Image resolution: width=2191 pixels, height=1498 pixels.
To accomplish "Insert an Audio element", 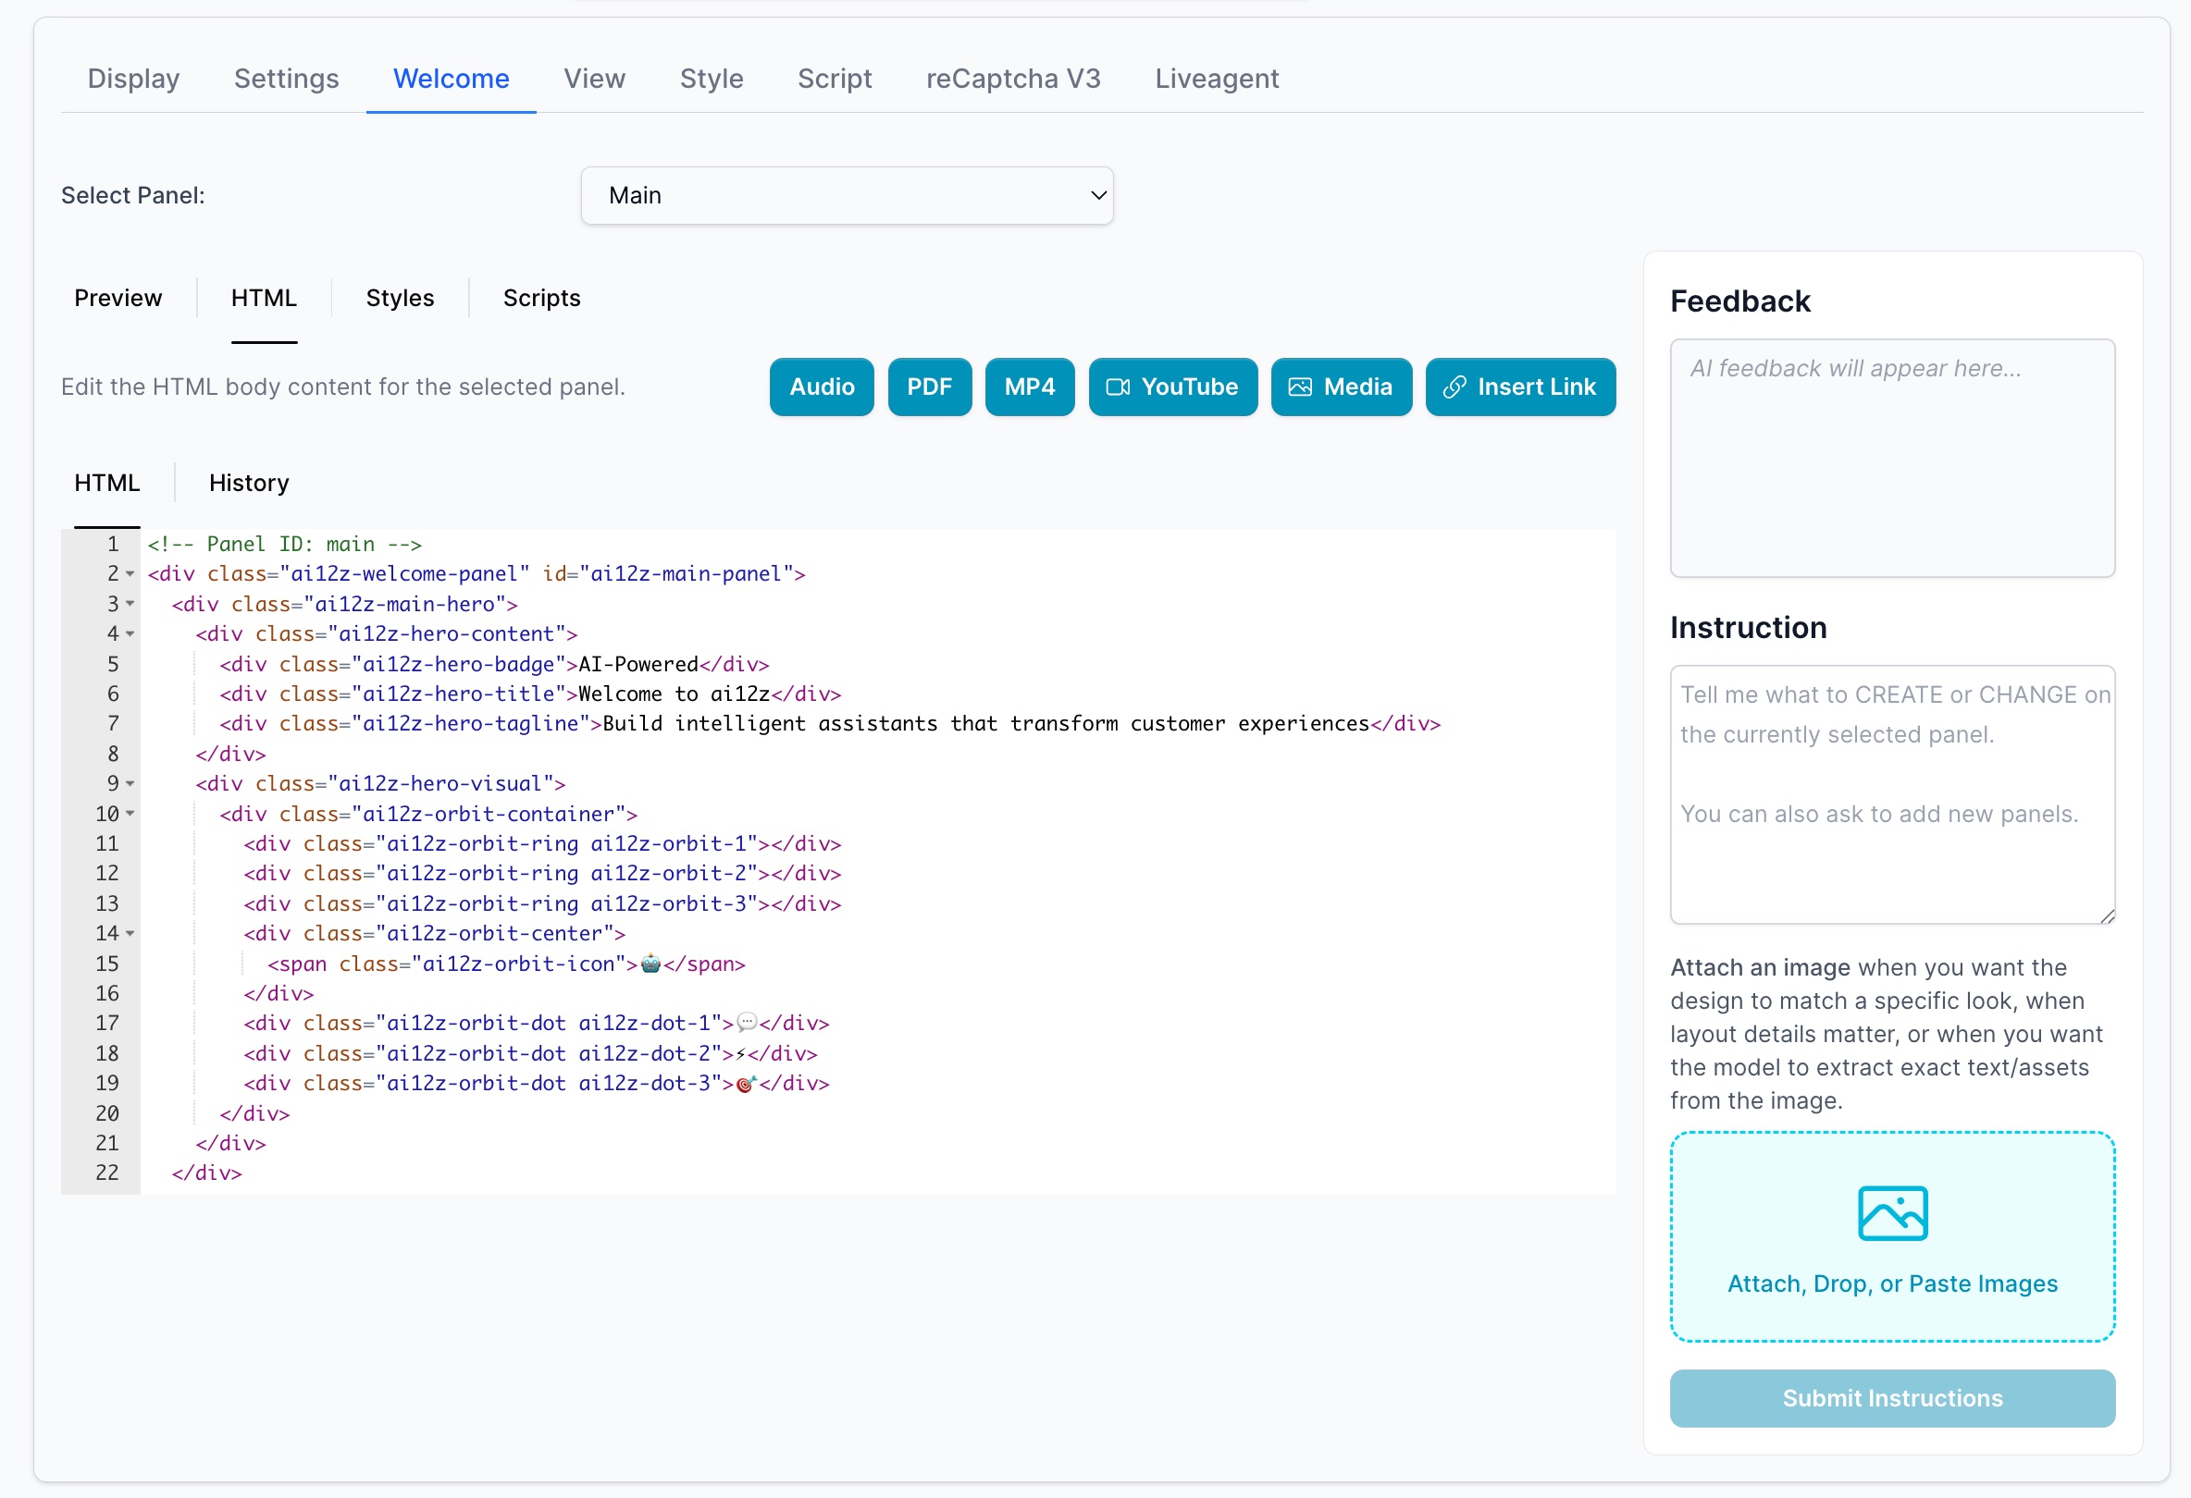I will pos(820,387).
